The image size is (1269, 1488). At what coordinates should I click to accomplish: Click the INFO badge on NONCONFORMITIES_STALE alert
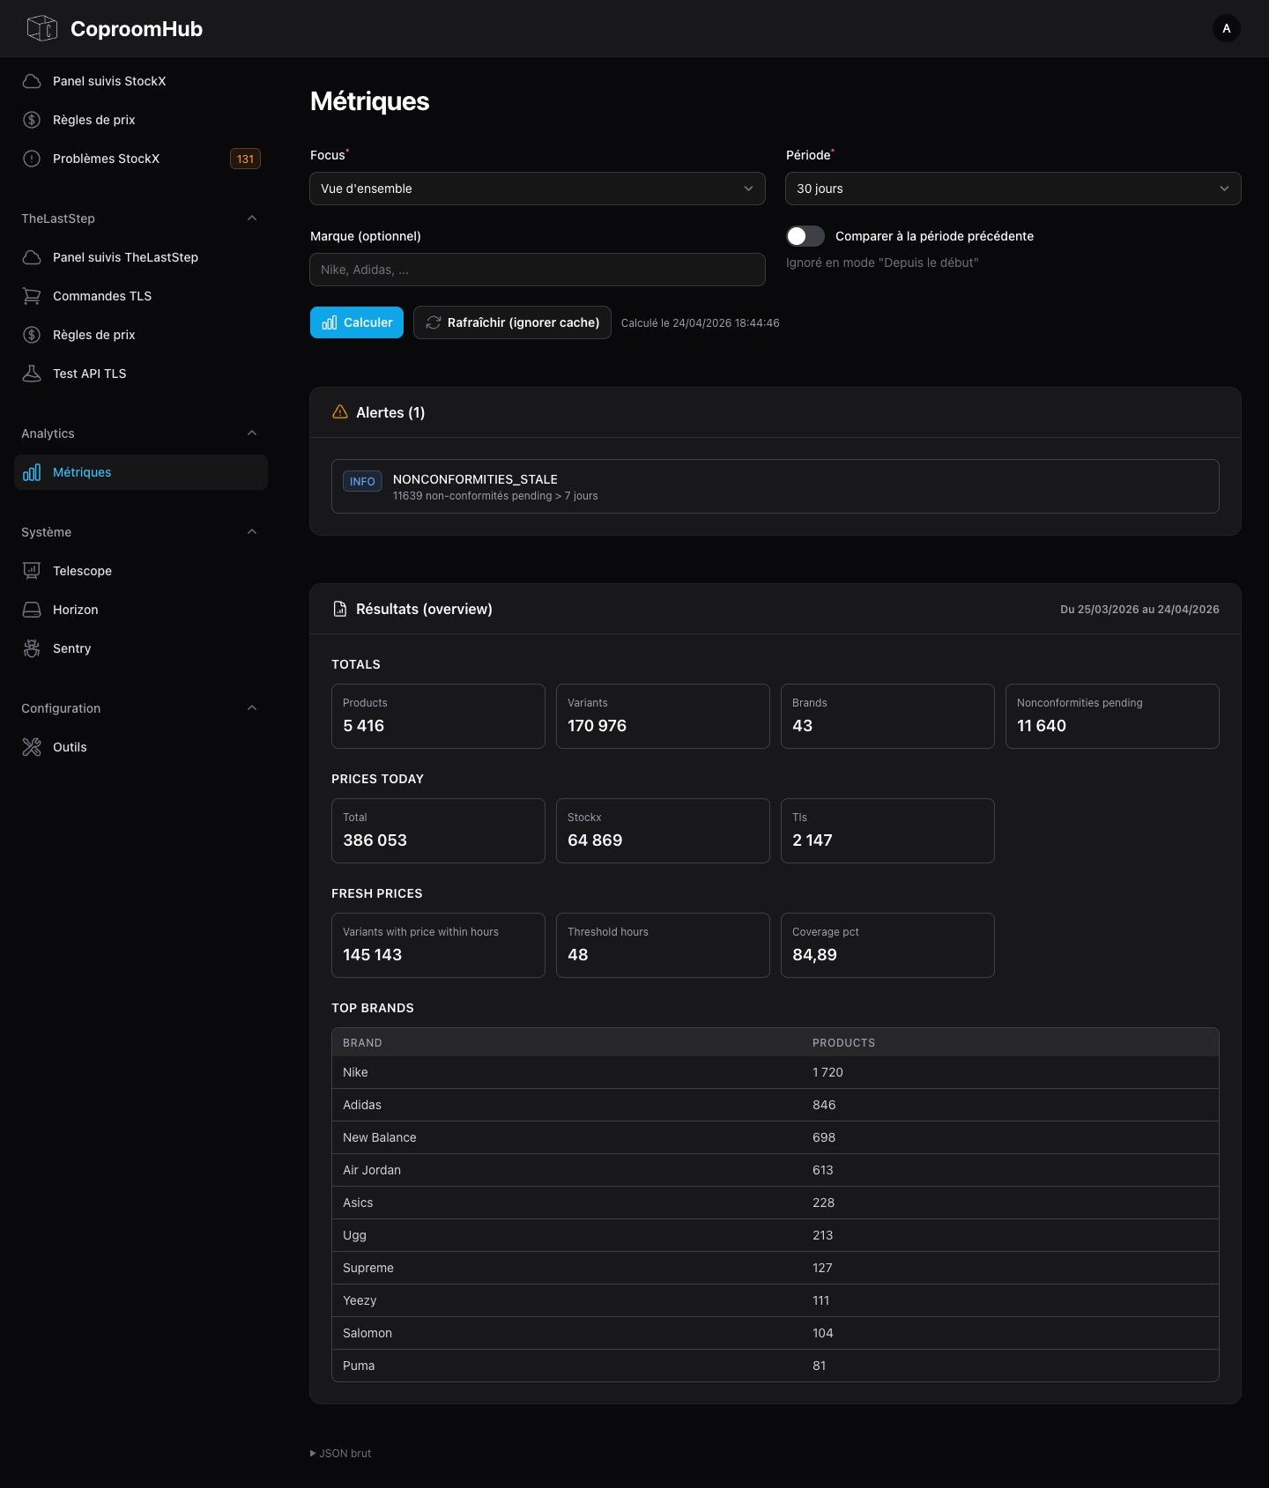click(x=362, y=481)
